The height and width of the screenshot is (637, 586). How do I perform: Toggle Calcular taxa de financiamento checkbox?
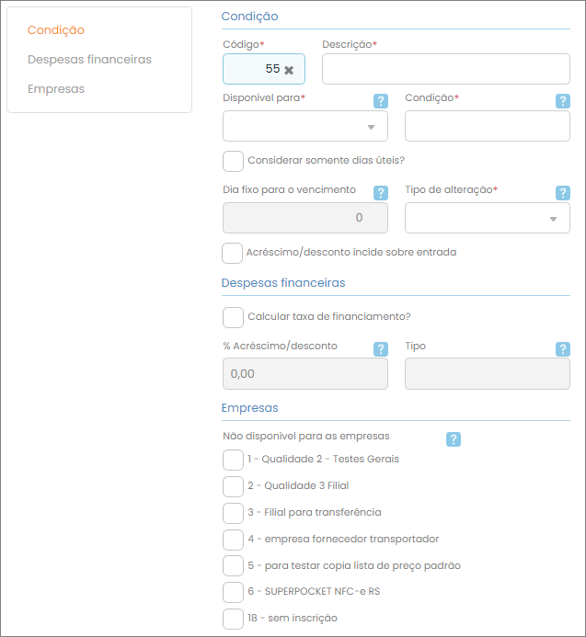pyautogui.click(x=233, y=317)
